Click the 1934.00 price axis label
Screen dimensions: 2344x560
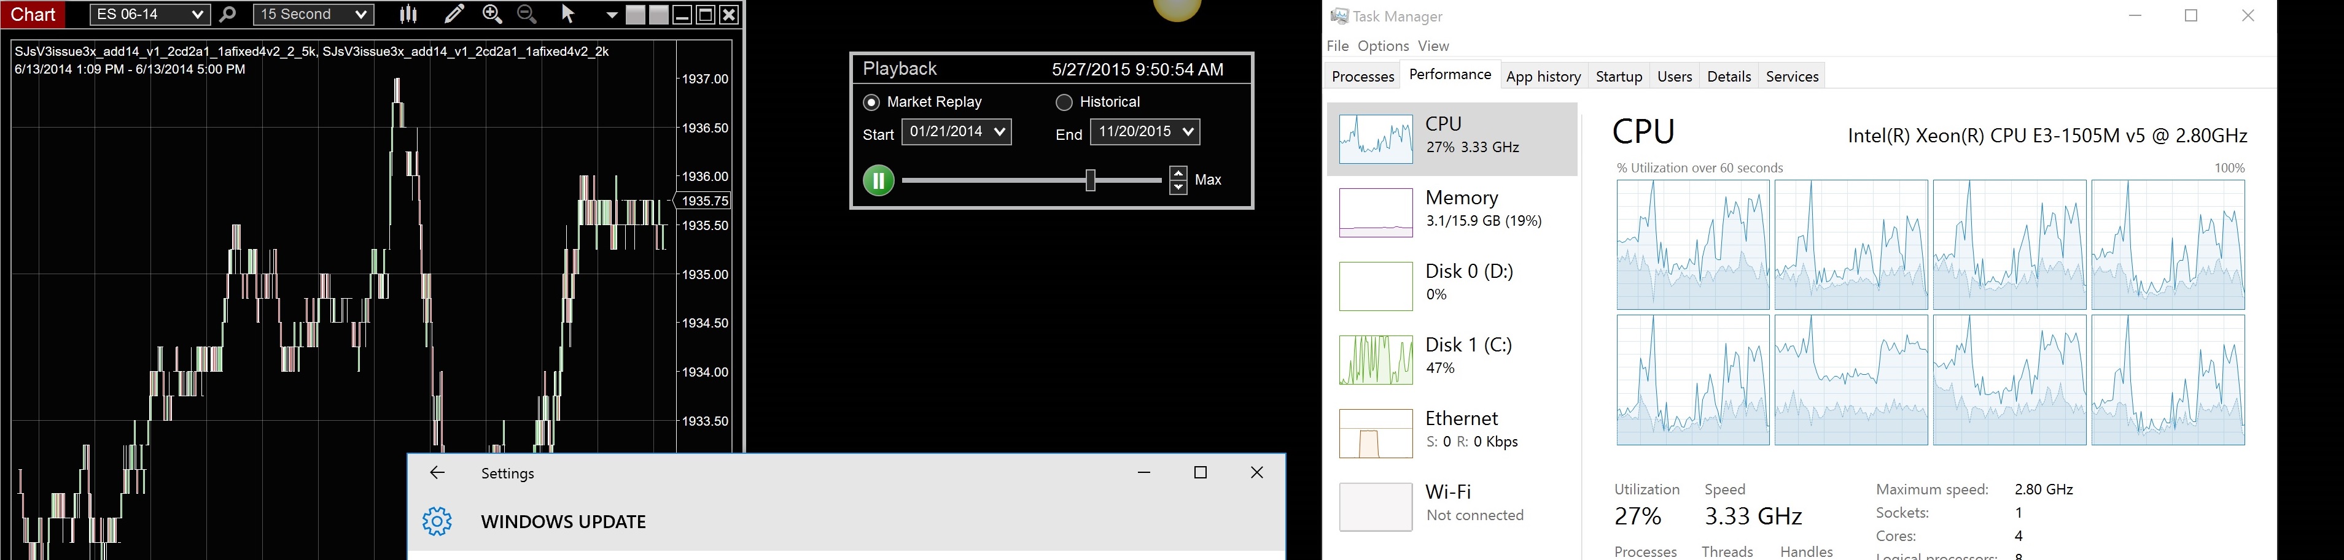click(x=705, y=372)
